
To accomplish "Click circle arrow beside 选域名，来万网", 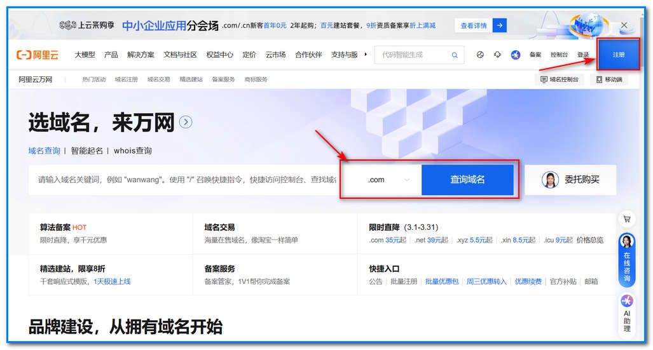I will [x=185, y=123].
